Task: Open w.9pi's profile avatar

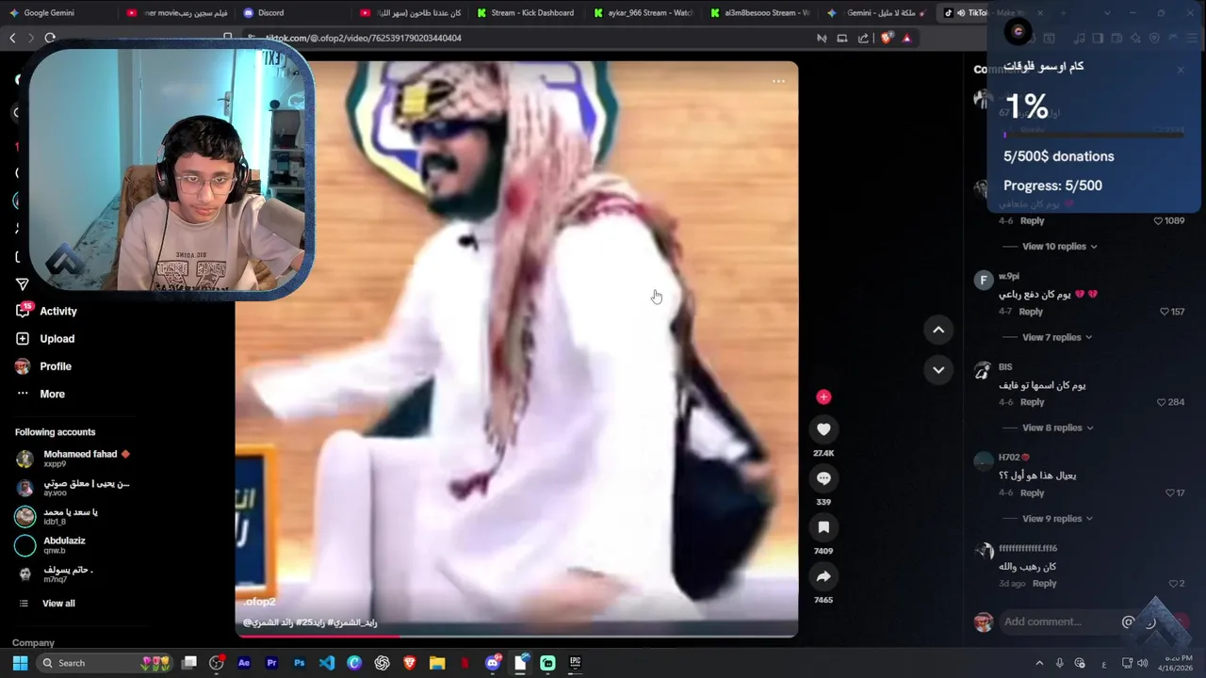Action: [983, 280]
